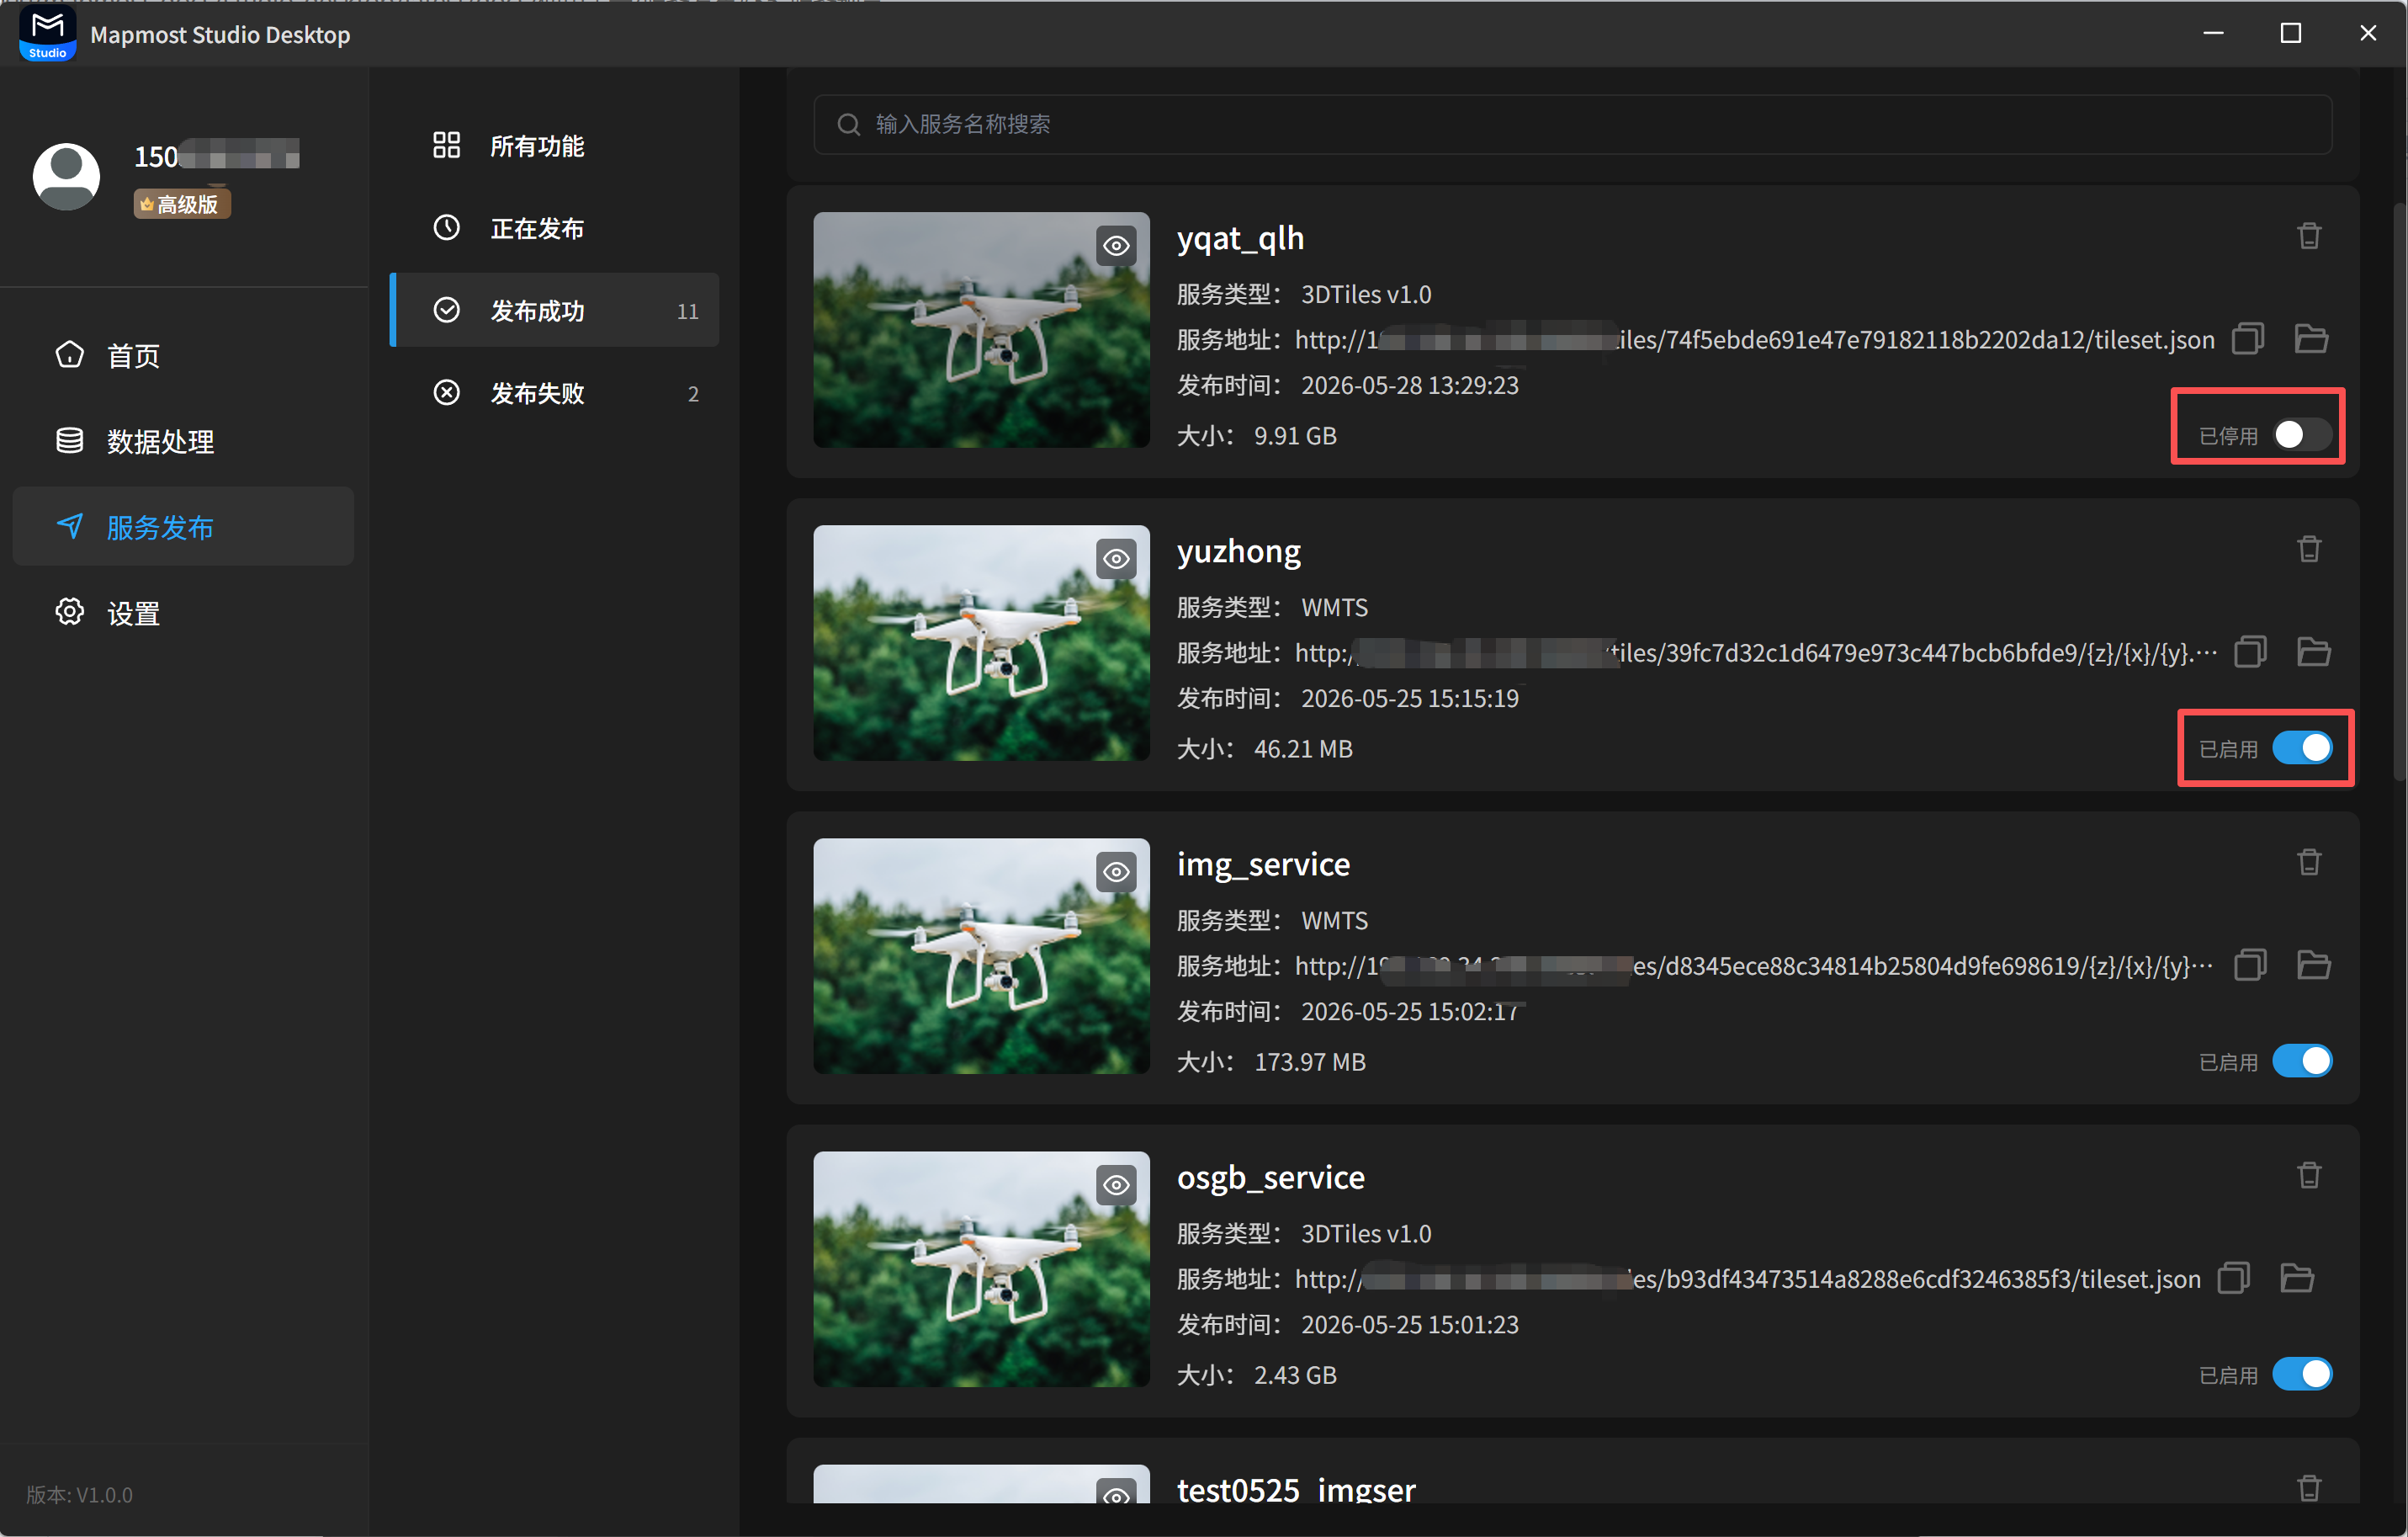The height and width of the screenshot is (1537, 2408).
Task: Go to 首页 in the sidebar
Action: click(183, 355)
